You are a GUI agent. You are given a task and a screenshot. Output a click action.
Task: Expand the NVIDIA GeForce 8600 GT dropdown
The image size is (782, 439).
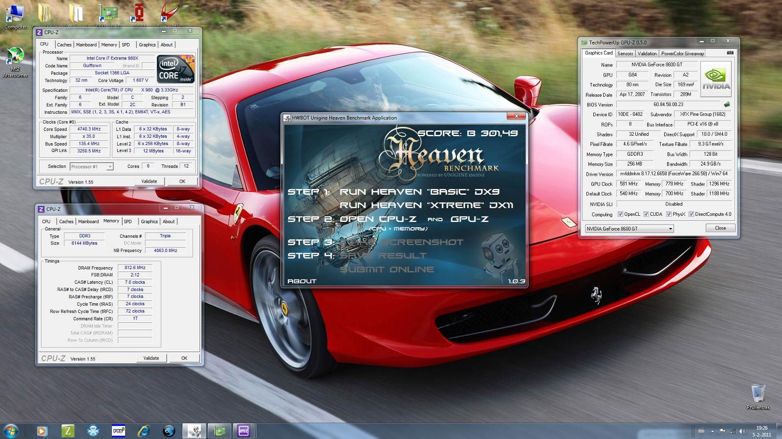pyautogui.click(x=629, y=229)
